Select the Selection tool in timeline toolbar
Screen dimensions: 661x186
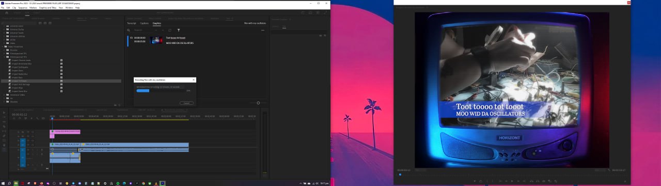(4, 113)
